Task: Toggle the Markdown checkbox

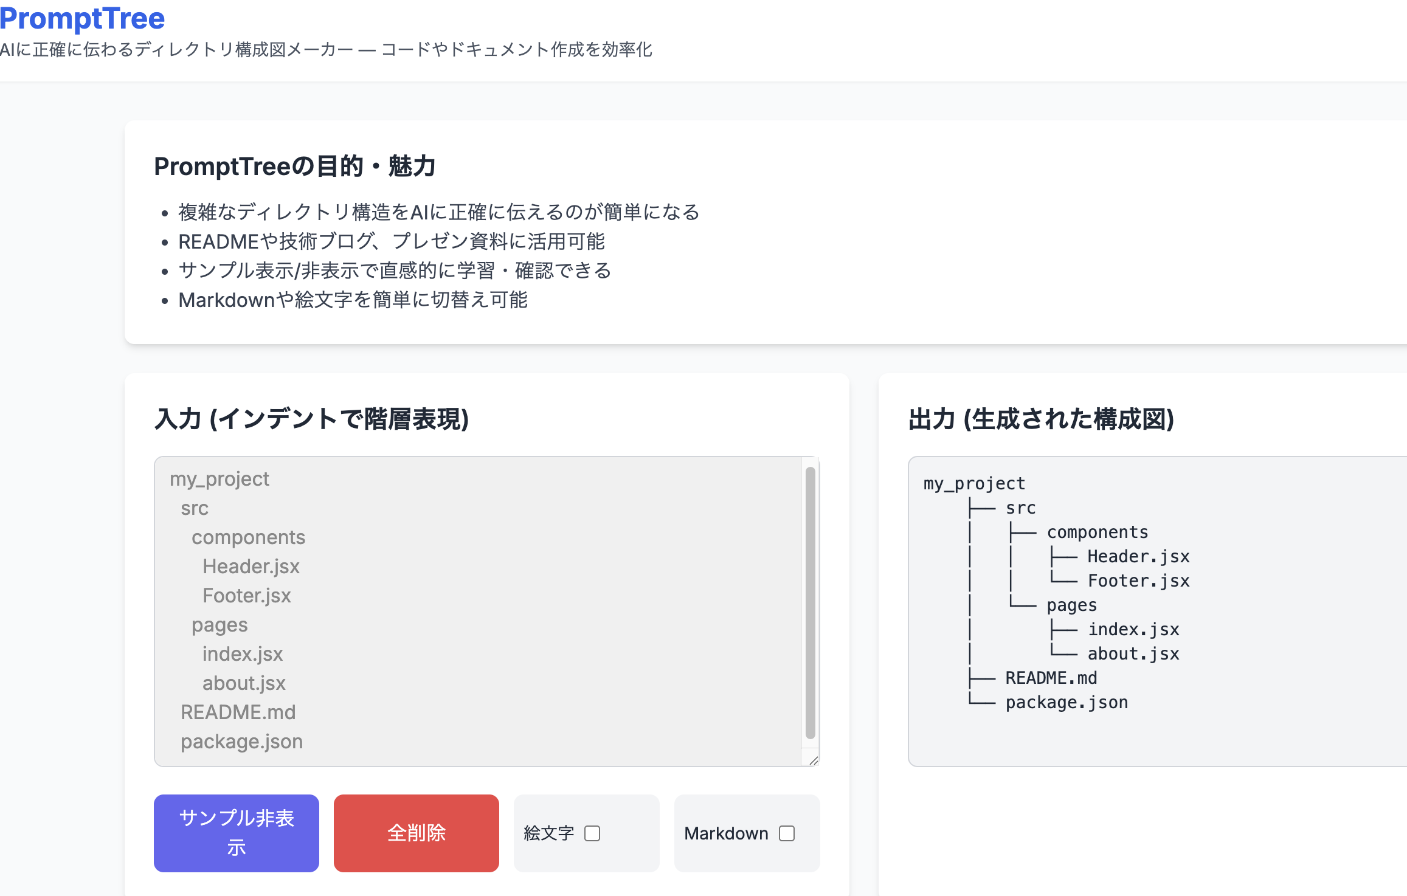Action: click(x=786, y=833)
